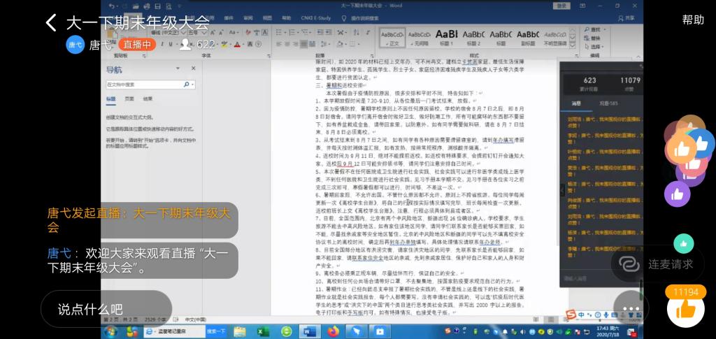Launch Firefox from the taskbar

click(x=334, y=331)
